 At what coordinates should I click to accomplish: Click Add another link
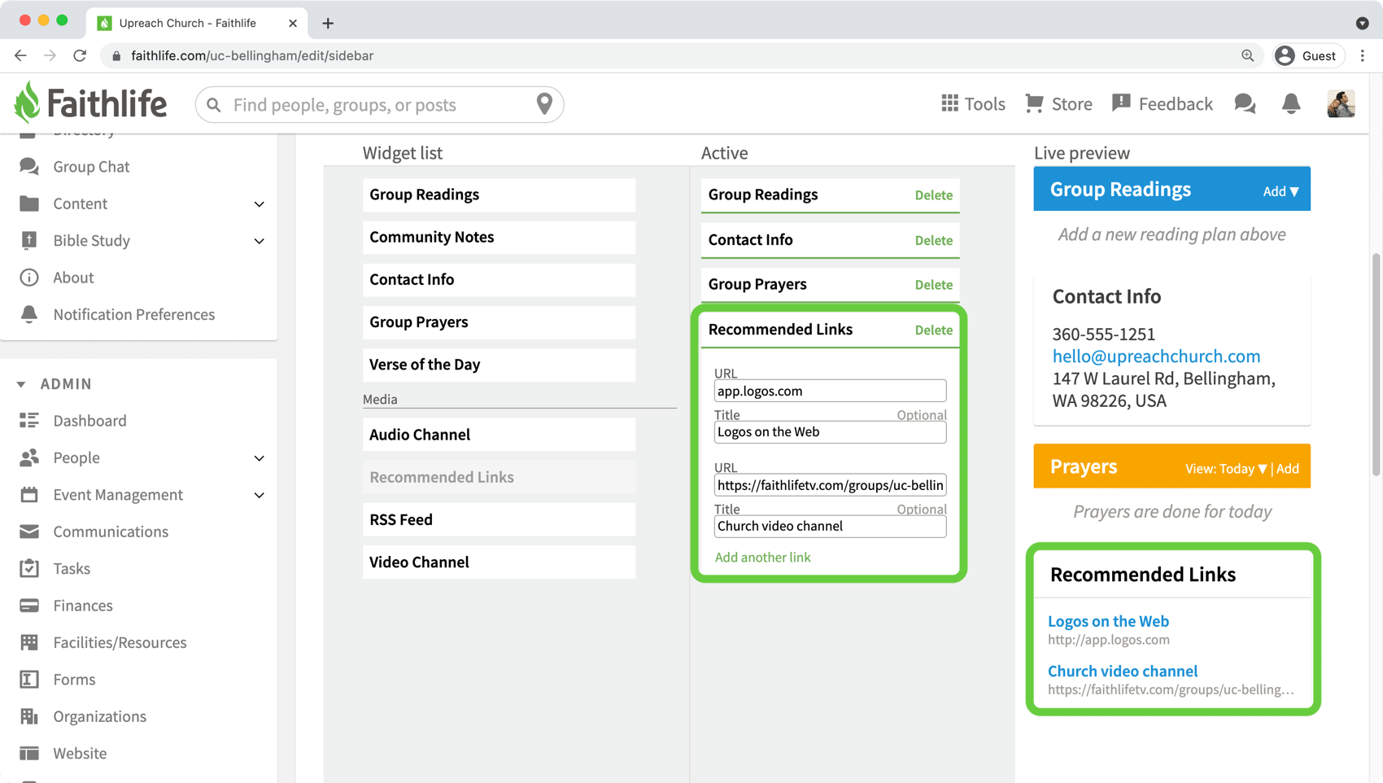(762, 558)
